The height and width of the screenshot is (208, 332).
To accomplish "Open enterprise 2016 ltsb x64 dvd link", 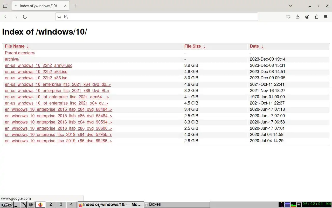I will coord(58,122).
